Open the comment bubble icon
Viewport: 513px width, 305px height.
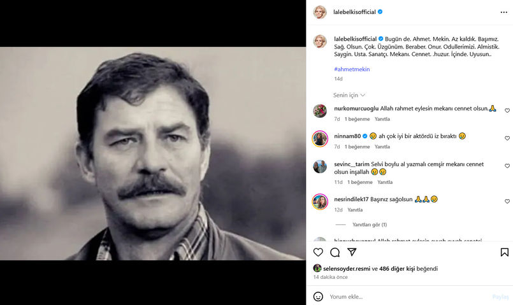click(335, 252)
